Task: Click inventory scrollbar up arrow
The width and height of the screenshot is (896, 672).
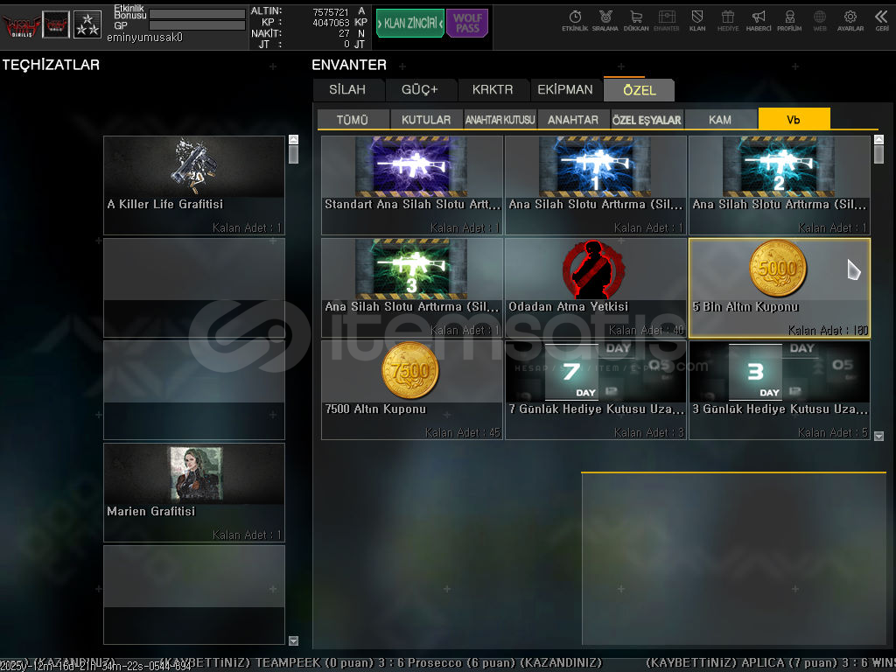Action: pos(878,139)
